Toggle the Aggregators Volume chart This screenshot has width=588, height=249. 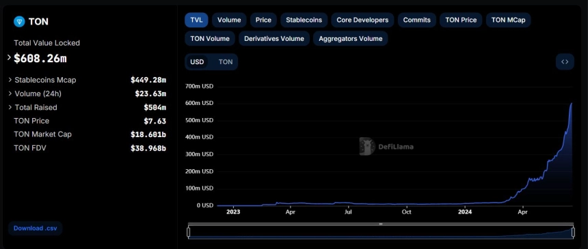tap(351, 39)
